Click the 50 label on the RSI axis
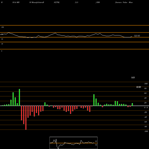This screenshot has height=149, width=149. point(2,39)
